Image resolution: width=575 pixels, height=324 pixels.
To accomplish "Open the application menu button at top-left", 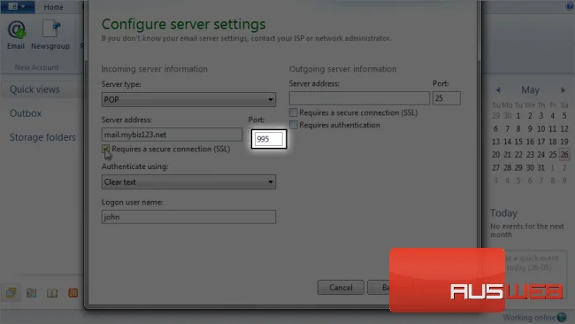I will pos(17,6).
